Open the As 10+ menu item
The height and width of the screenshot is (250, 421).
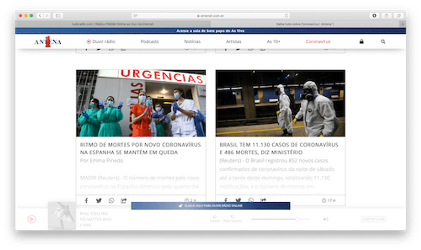pyautogui.click(x=274, y=41)
